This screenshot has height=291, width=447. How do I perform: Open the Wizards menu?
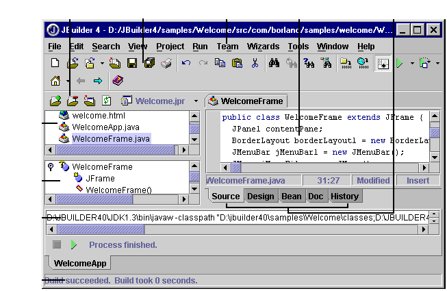click(263, 47)
